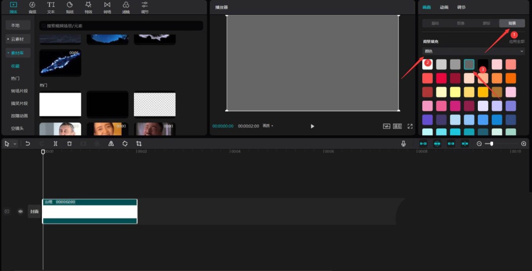Click the microphone record voiceover icon

(x=403, y=144)
